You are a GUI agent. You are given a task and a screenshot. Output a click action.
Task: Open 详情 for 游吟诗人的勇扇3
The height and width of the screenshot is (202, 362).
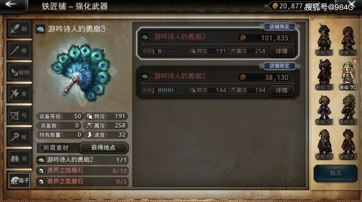(x=282, y=51)
